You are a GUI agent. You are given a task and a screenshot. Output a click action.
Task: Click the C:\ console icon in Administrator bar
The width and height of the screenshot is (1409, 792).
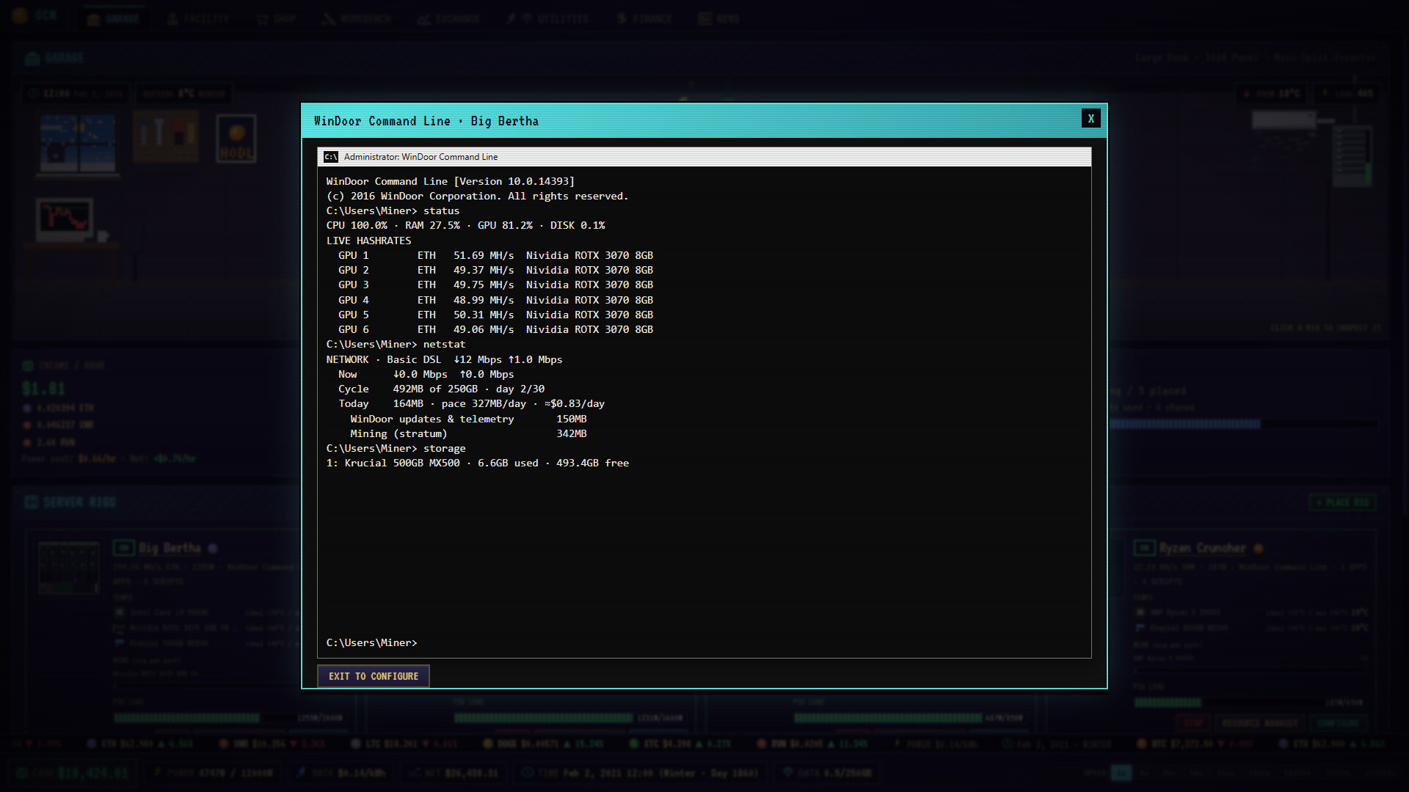(331, 157)
